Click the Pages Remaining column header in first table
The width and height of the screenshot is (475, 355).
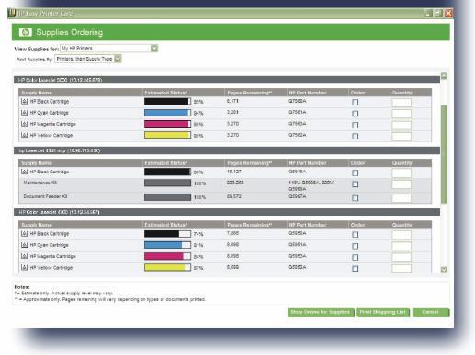click(249, 93)
